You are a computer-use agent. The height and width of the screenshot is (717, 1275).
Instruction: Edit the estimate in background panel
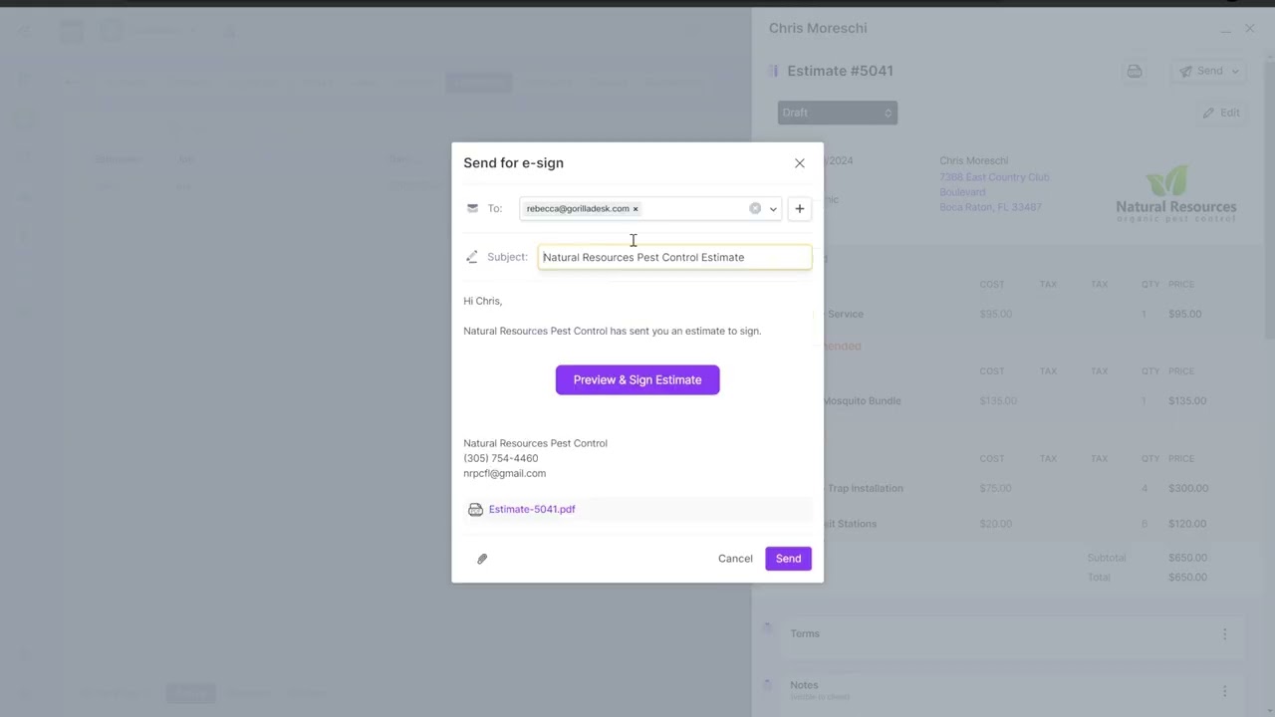1221,113
